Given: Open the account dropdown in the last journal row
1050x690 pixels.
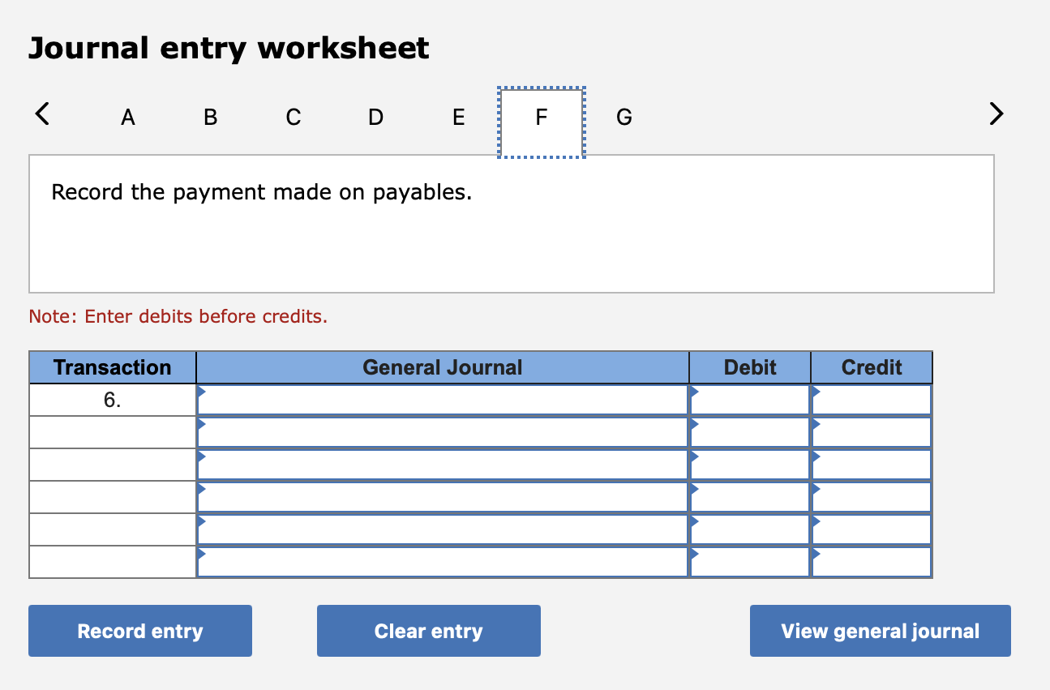Looking at the screenshot, I should (200, 554).
